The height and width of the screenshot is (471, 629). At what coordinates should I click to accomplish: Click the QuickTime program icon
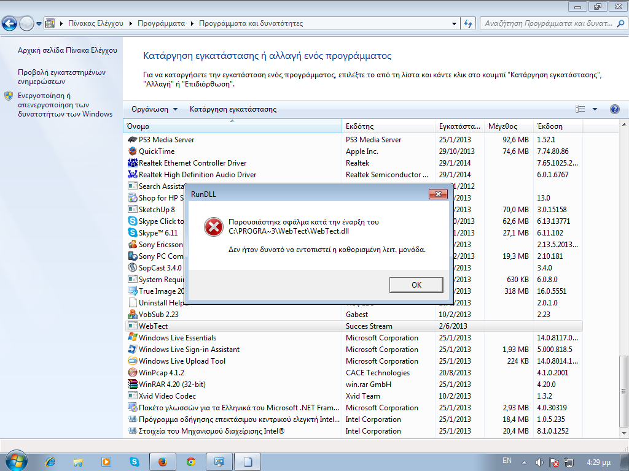133,151
